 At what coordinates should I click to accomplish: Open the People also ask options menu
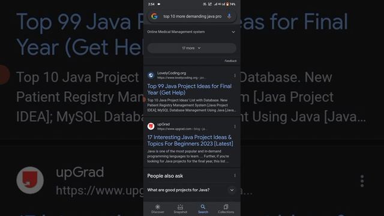point(235,176)
